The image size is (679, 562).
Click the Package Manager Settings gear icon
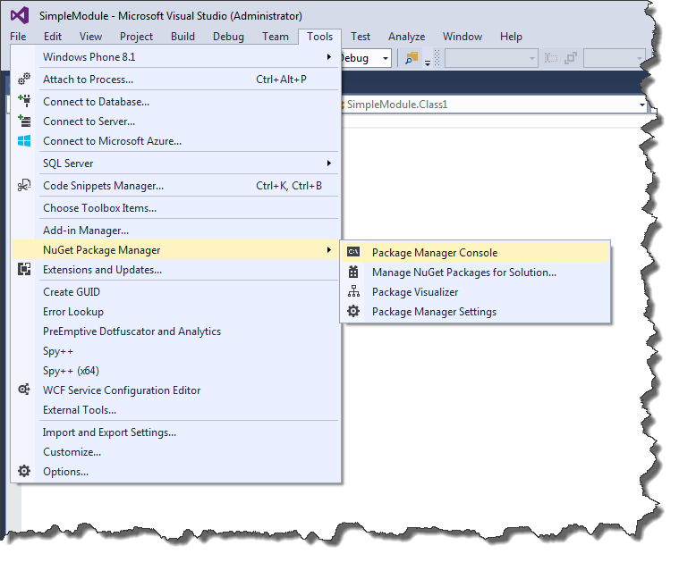[354, 312]
